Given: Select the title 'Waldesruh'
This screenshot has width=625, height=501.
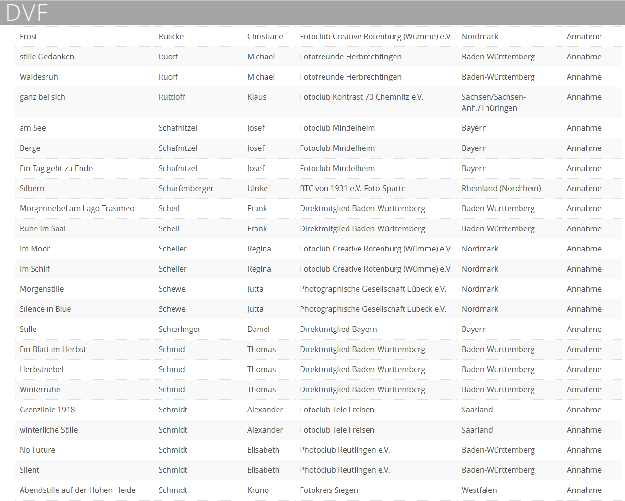Looking at the screenshot, I should [x=38, y=77].
